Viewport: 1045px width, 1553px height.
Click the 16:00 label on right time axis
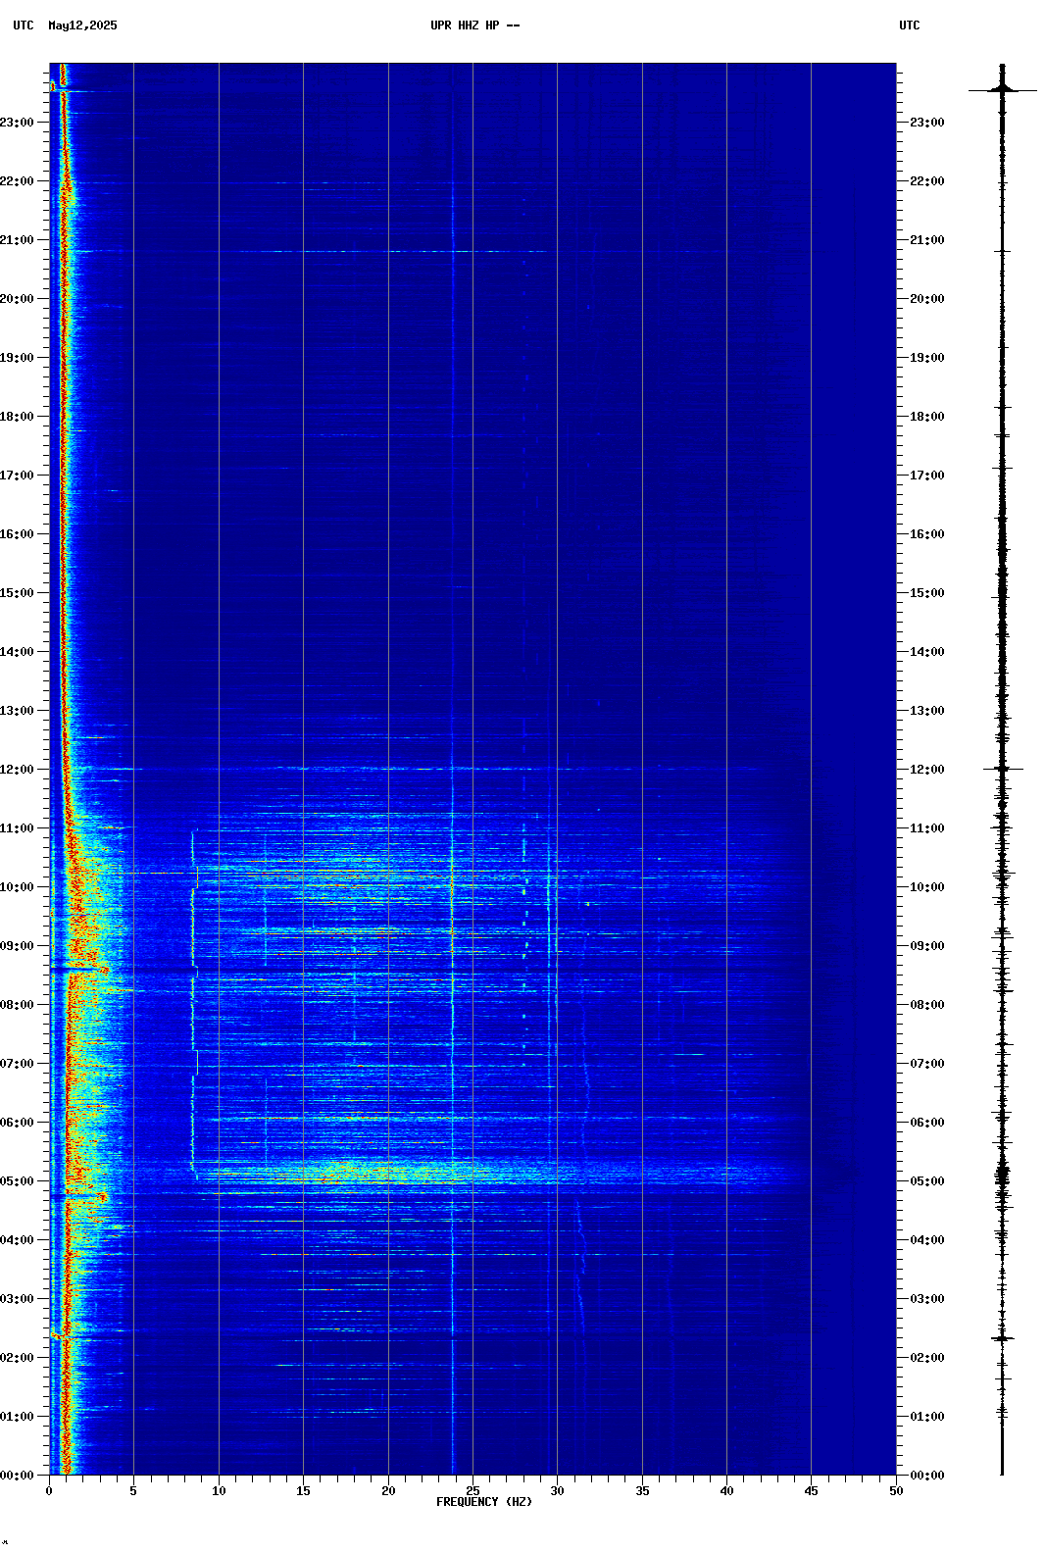tap(927, 534)
